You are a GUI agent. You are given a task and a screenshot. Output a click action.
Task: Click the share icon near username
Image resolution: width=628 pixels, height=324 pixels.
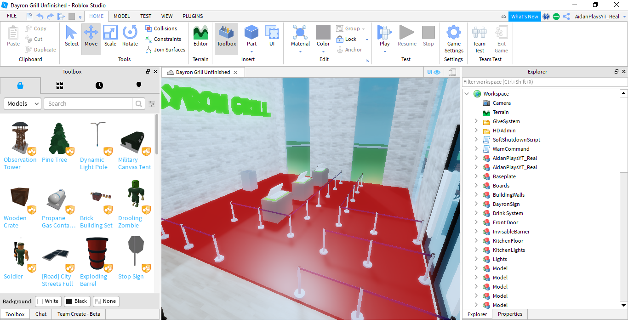(x=566, y=17)
